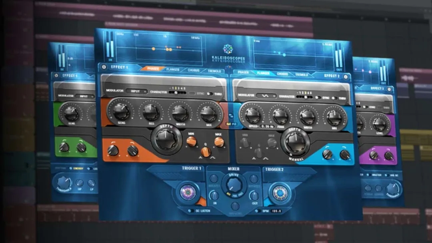Toggle the THRU switch in Effect 1
432x243 pixels.
tap(210, 94)
